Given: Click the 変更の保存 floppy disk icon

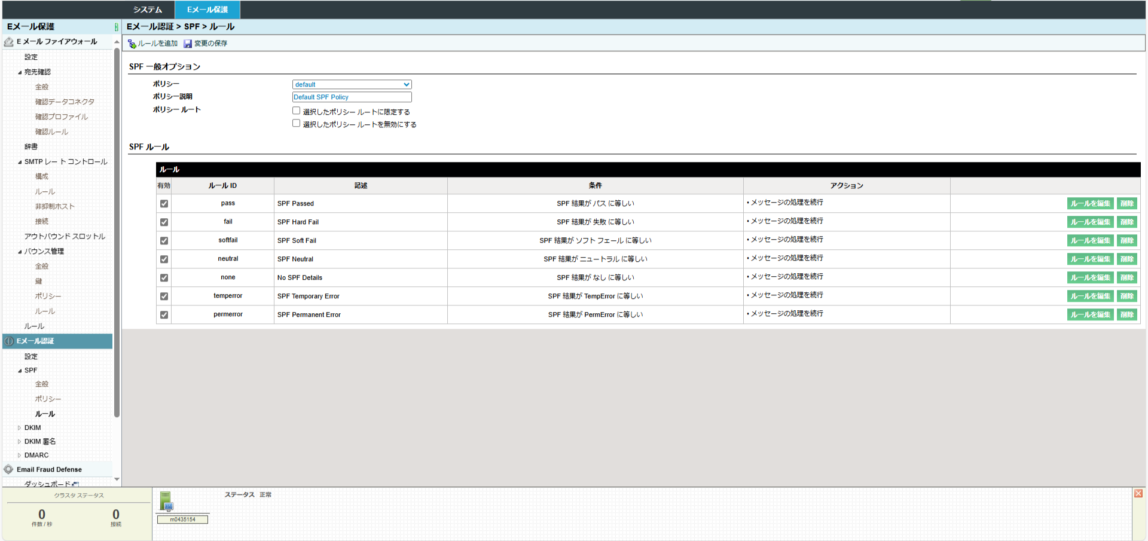Looking at the screenshot, I should point(188,44).
